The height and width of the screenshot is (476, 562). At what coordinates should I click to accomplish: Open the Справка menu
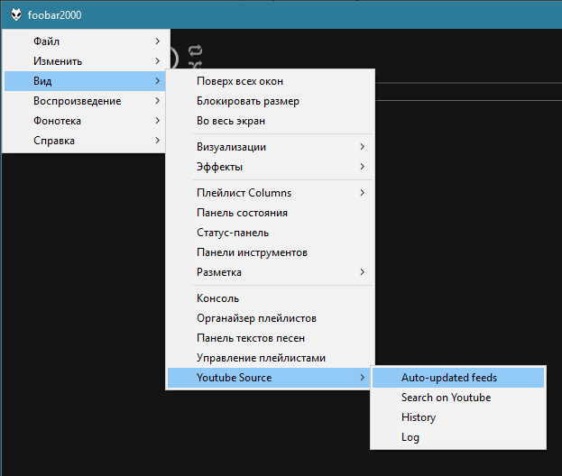(x=85, y=141)
